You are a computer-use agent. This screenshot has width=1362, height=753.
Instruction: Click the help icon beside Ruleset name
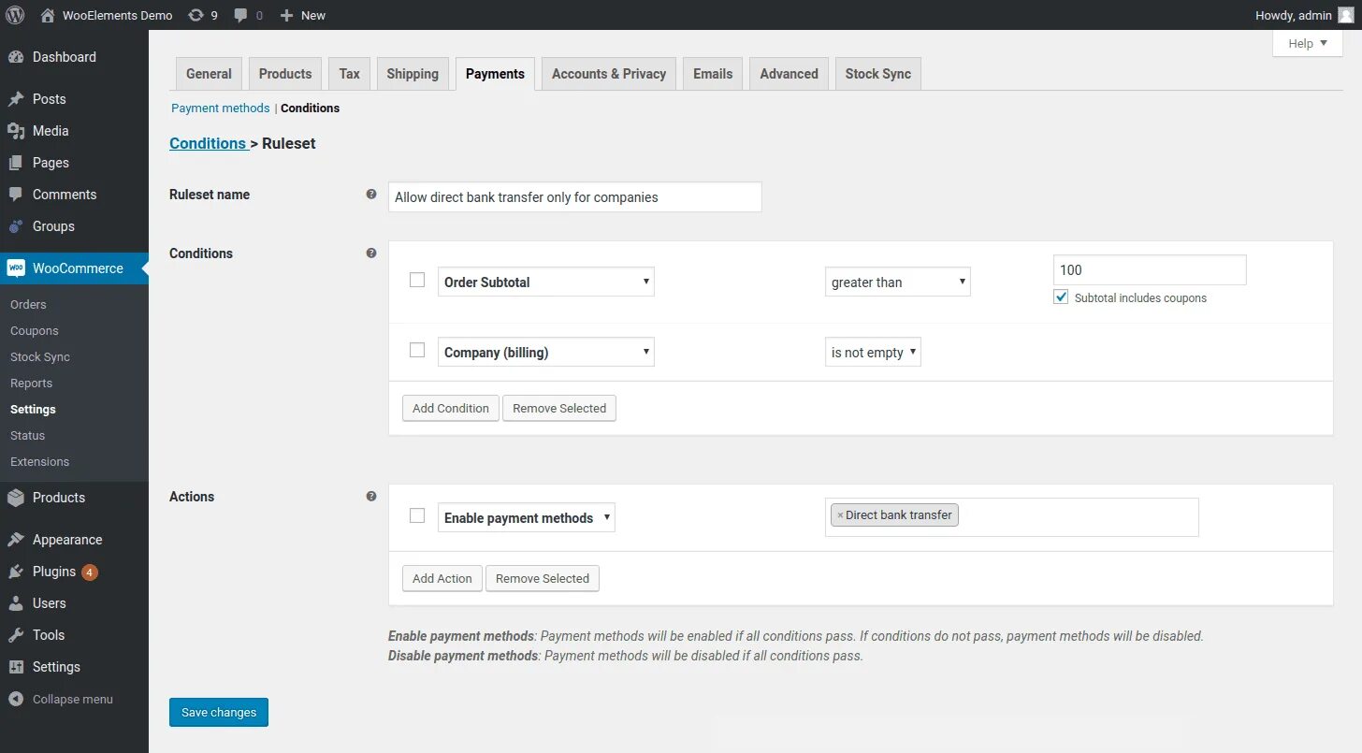[x=371, y=195]
